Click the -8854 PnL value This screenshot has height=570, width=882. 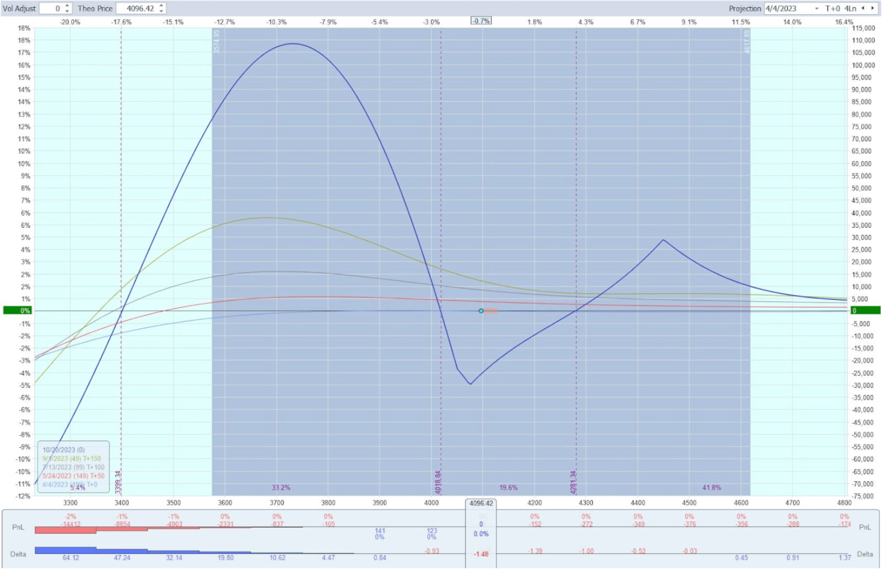[x=122, y=524]
